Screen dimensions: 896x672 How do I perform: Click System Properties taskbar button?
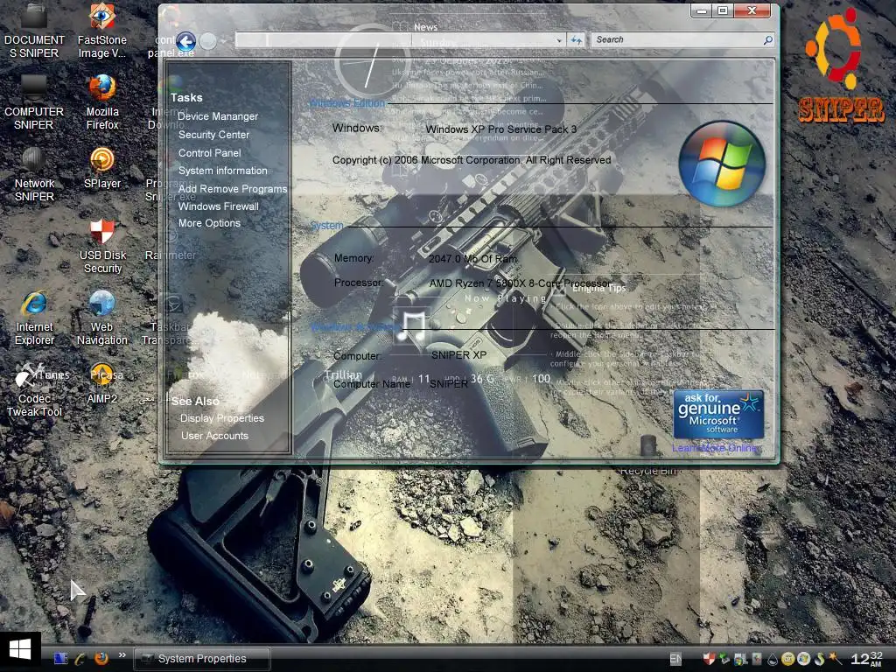pos(202,659)
